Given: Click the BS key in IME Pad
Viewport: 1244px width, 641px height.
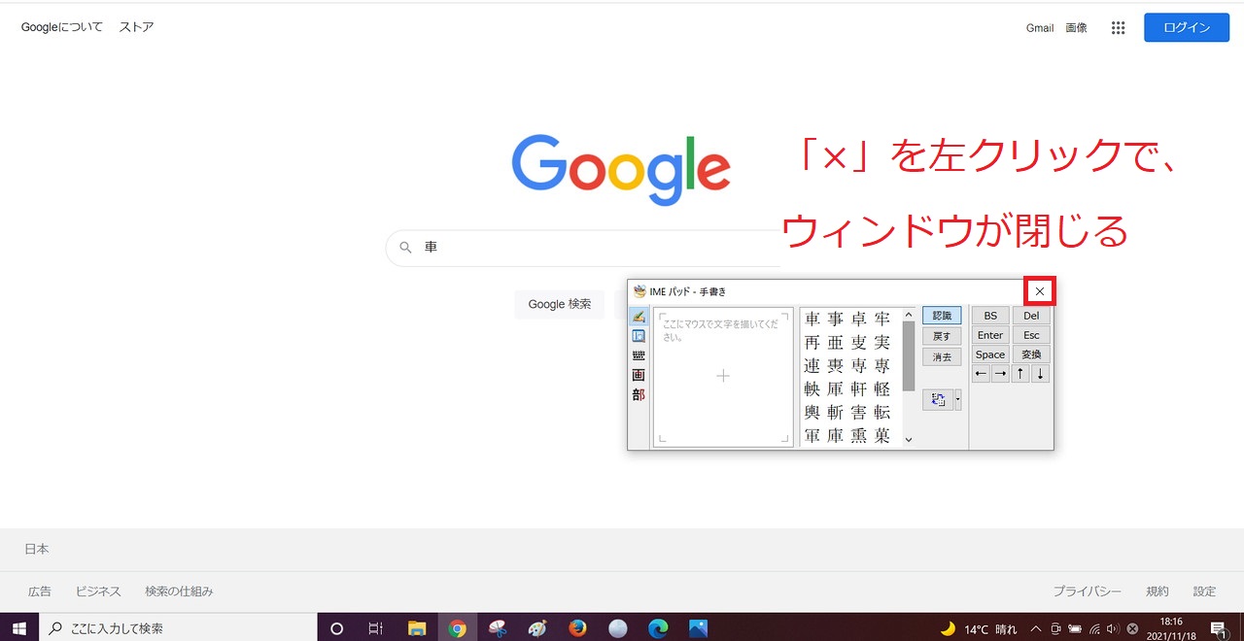Looking at the screenshot, I should [x=990, y=316].
